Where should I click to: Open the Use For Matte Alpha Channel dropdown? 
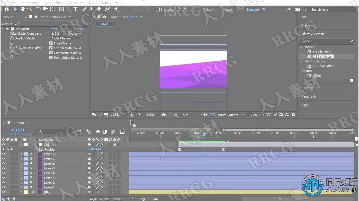click(x=66, y=38)
